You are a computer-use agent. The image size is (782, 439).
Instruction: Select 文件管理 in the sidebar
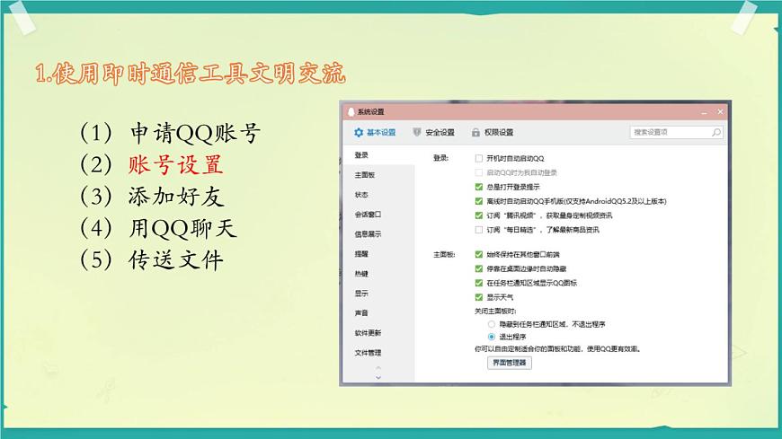pos(378,353)
